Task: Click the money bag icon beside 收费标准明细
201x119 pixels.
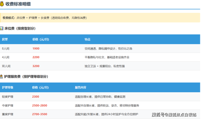Action: (x=2, y=4)
